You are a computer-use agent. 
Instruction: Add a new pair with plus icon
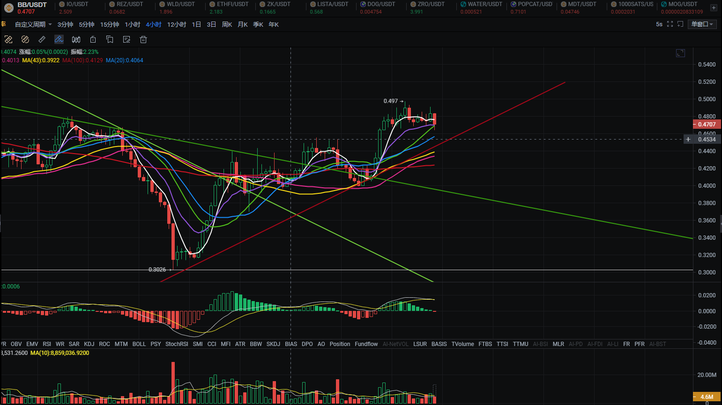tap(714, 8)
